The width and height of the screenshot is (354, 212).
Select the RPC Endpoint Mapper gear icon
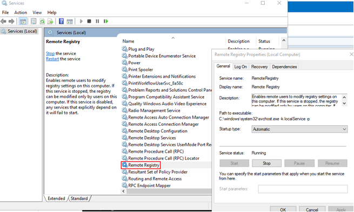[x=125, y=186]
